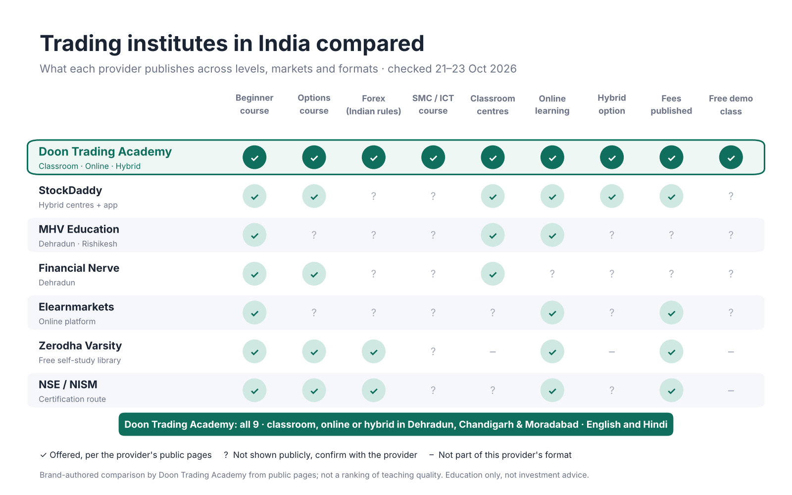
Task: Select the Zerodha Varsity provider name
Action: [80, 346]
